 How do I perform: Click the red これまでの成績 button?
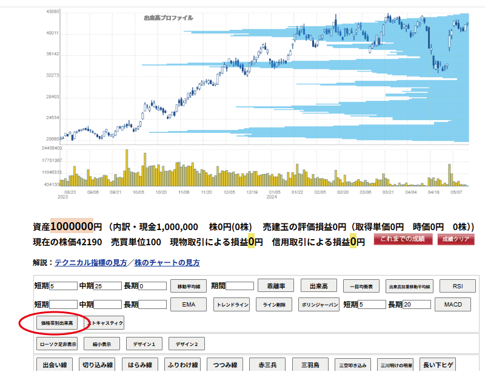click(x=404, y=239)
